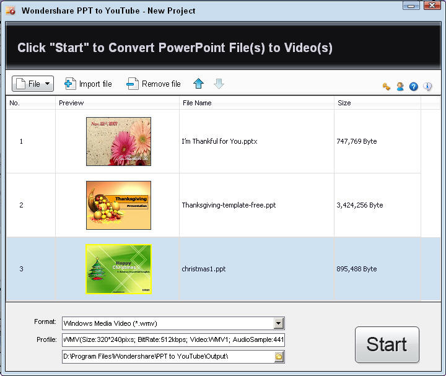
Task: Expand the Format dropdown arrow
Action: 279,323
